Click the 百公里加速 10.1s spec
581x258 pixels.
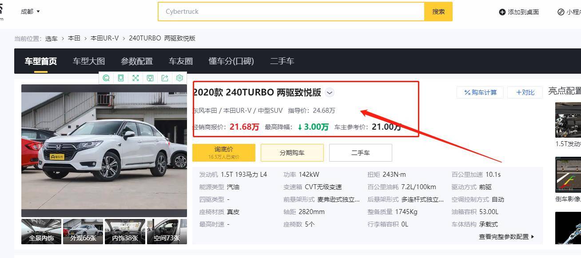(x=476, y=175)
